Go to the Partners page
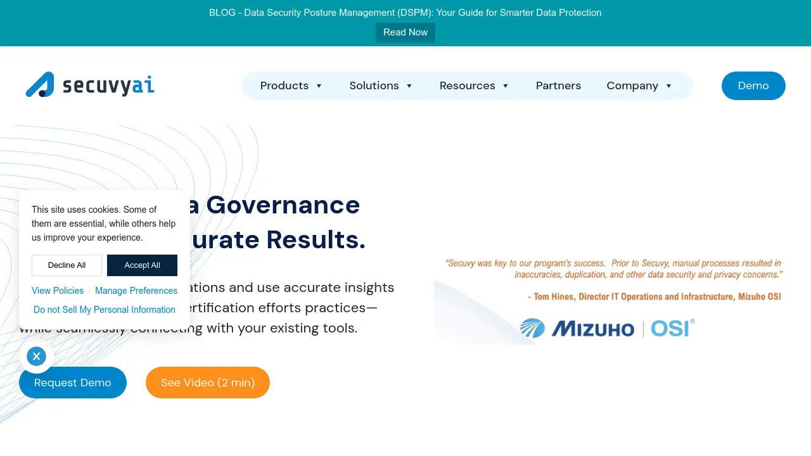Viewport: 811px width, 456px height. (x=558, y=85)
